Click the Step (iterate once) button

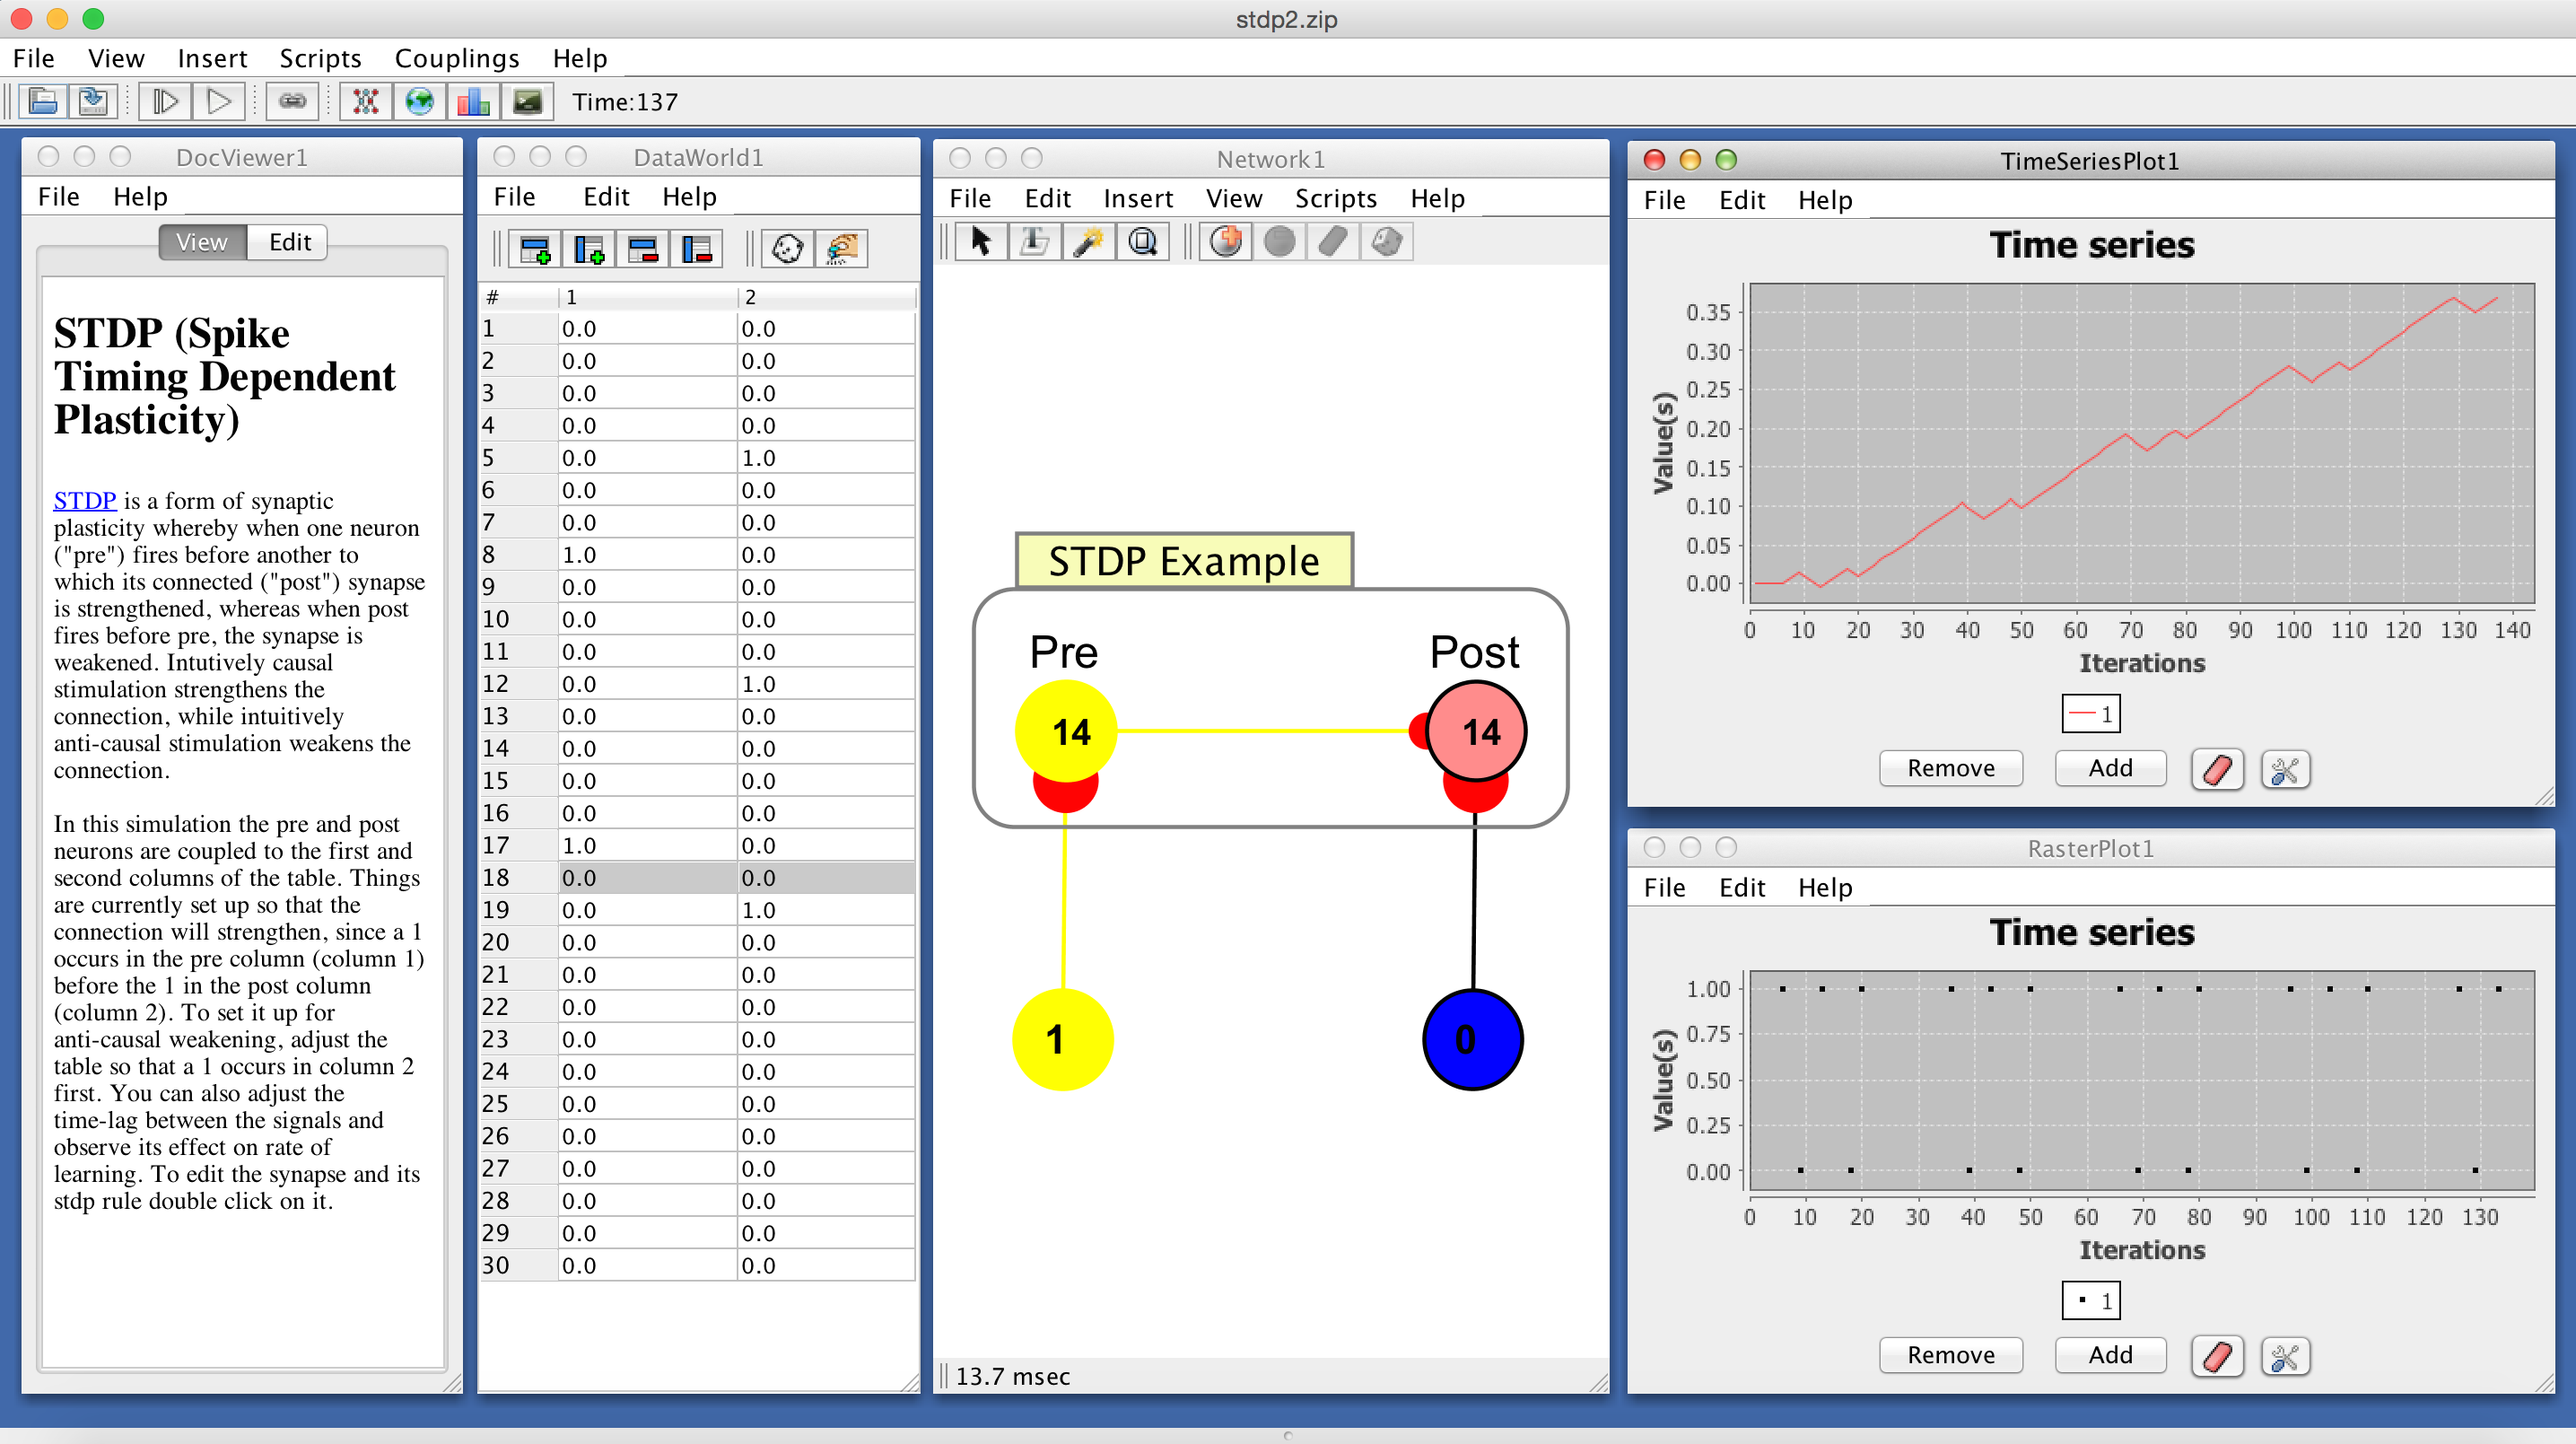point(165,102)
